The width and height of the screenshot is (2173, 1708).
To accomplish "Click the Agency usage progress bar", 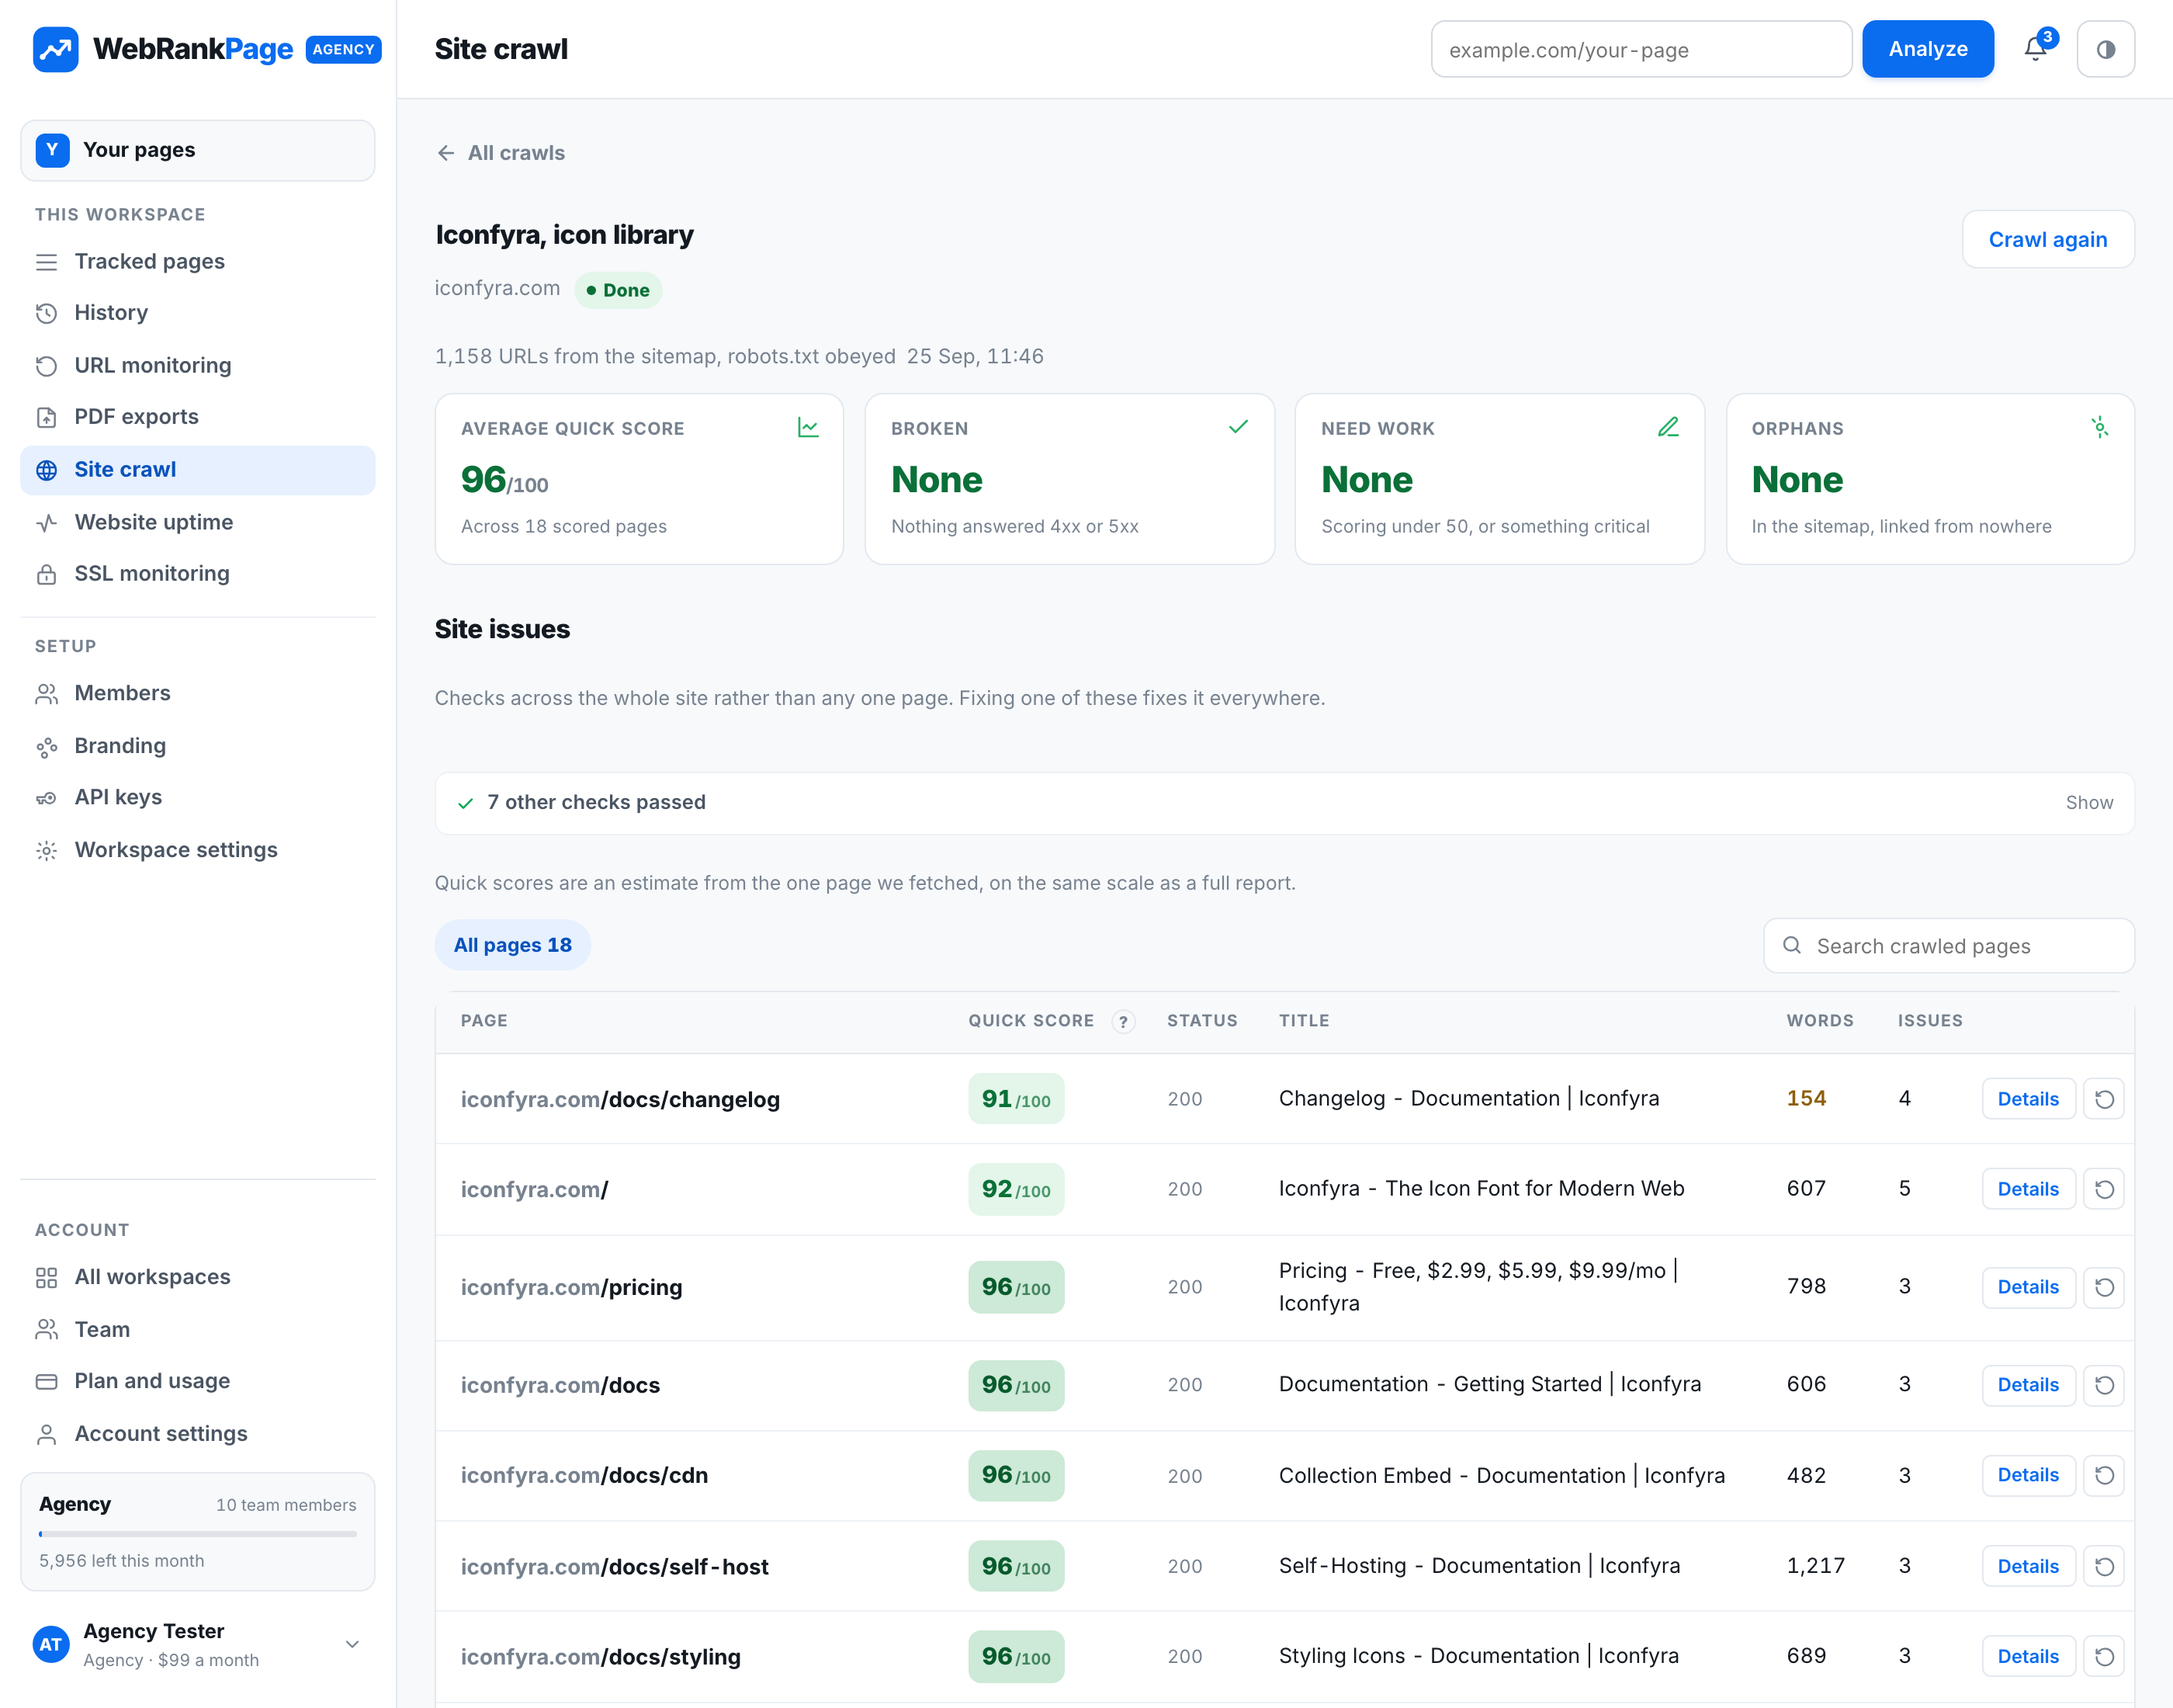I will point(198,1534).
